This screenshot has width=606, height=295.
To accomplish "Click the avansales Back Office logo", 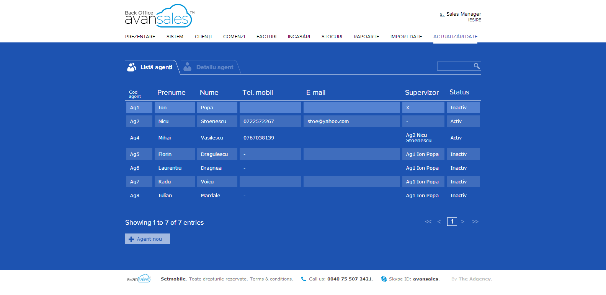I will pyautogui.click(x=159, y=16).
